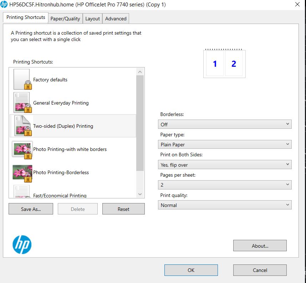Click the General Everyday Printing shortcut icon
This screenshot has width=306, height=283.
pyautogui.click(x=22, y=102)
